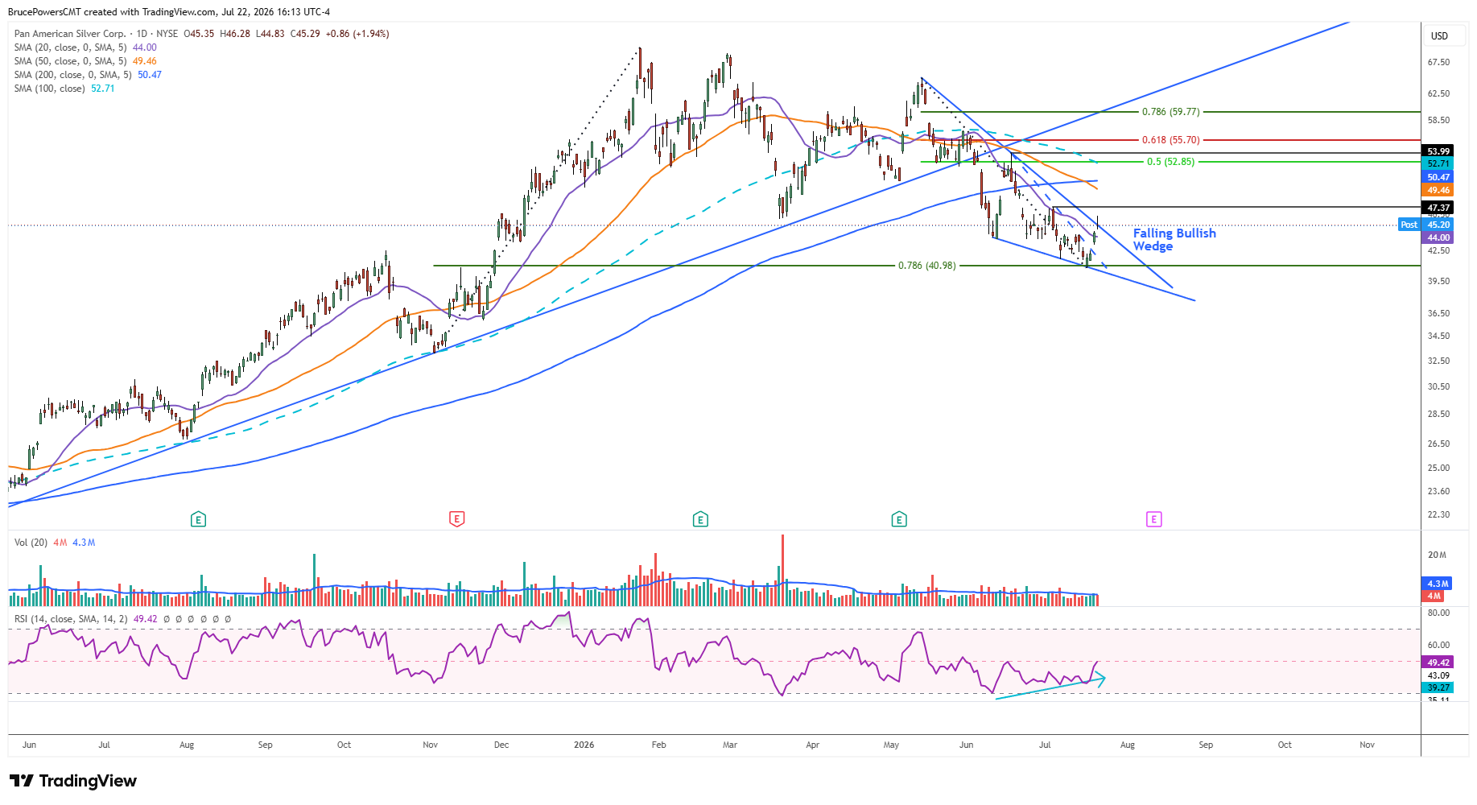Click the blue 45.20 post-market price label
The image size is (1477, 805).
tap(1438, 225)
